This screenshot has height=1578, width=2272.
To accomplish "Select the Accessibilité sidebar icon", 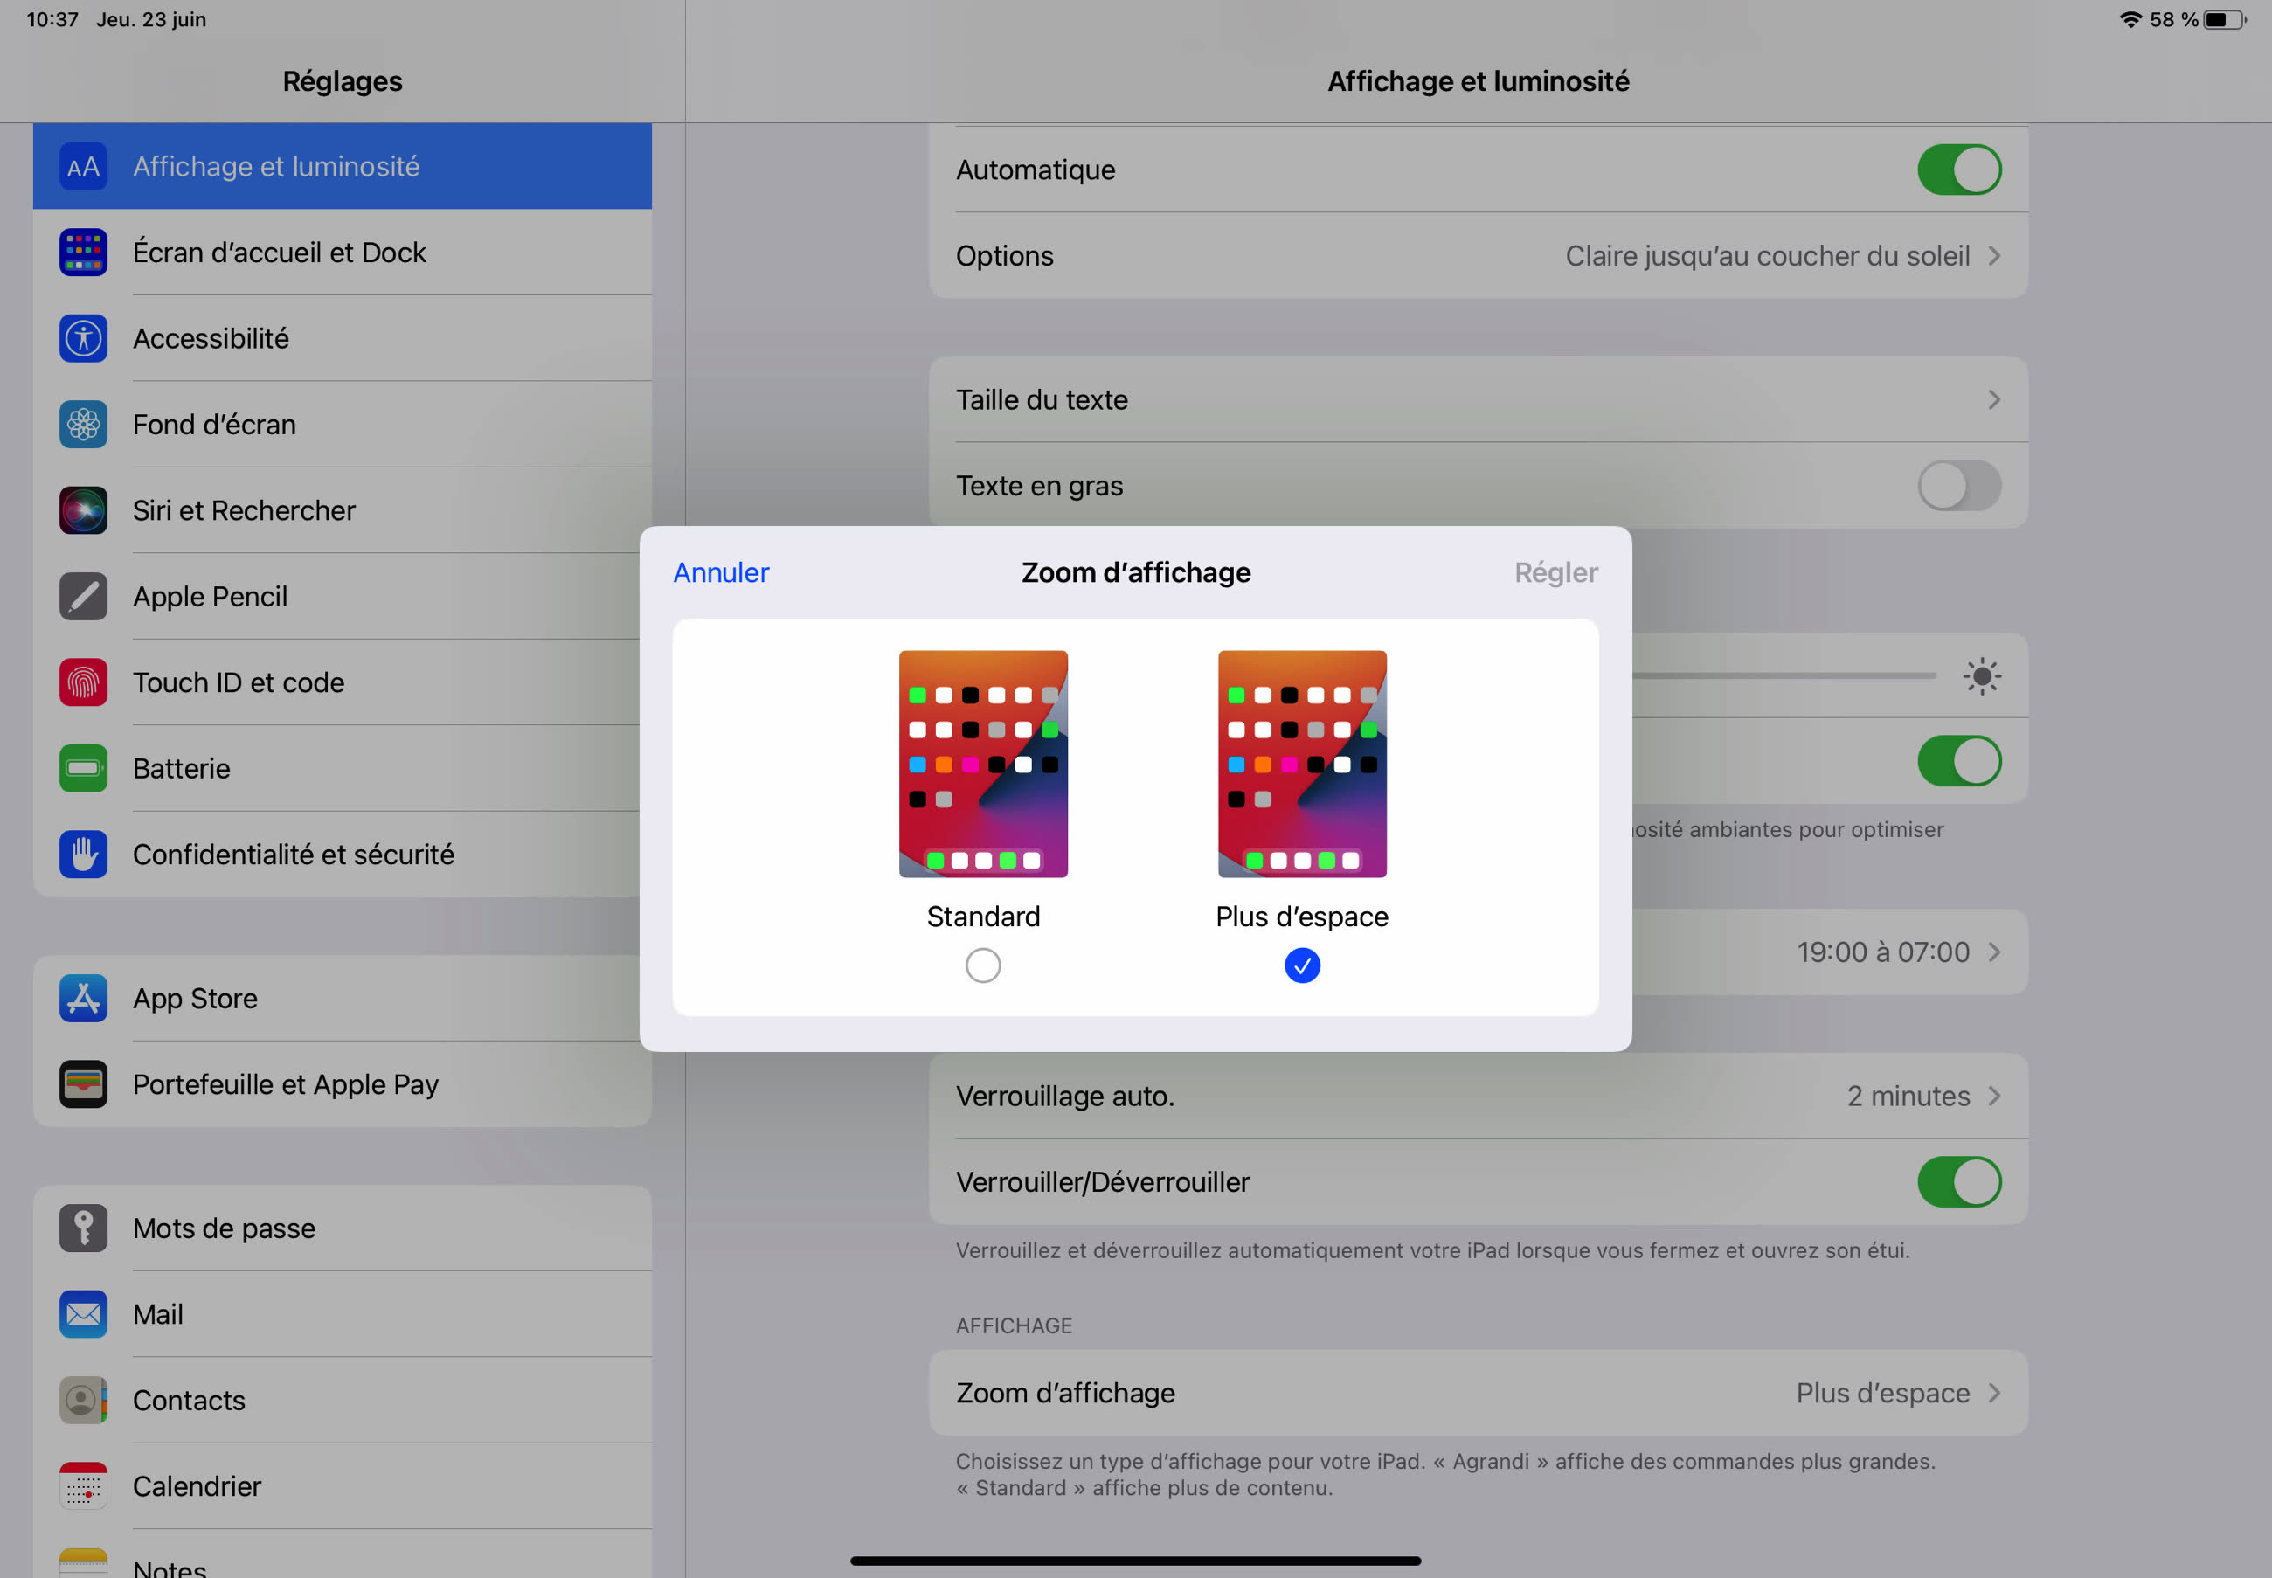I will [x=83, y=338].
